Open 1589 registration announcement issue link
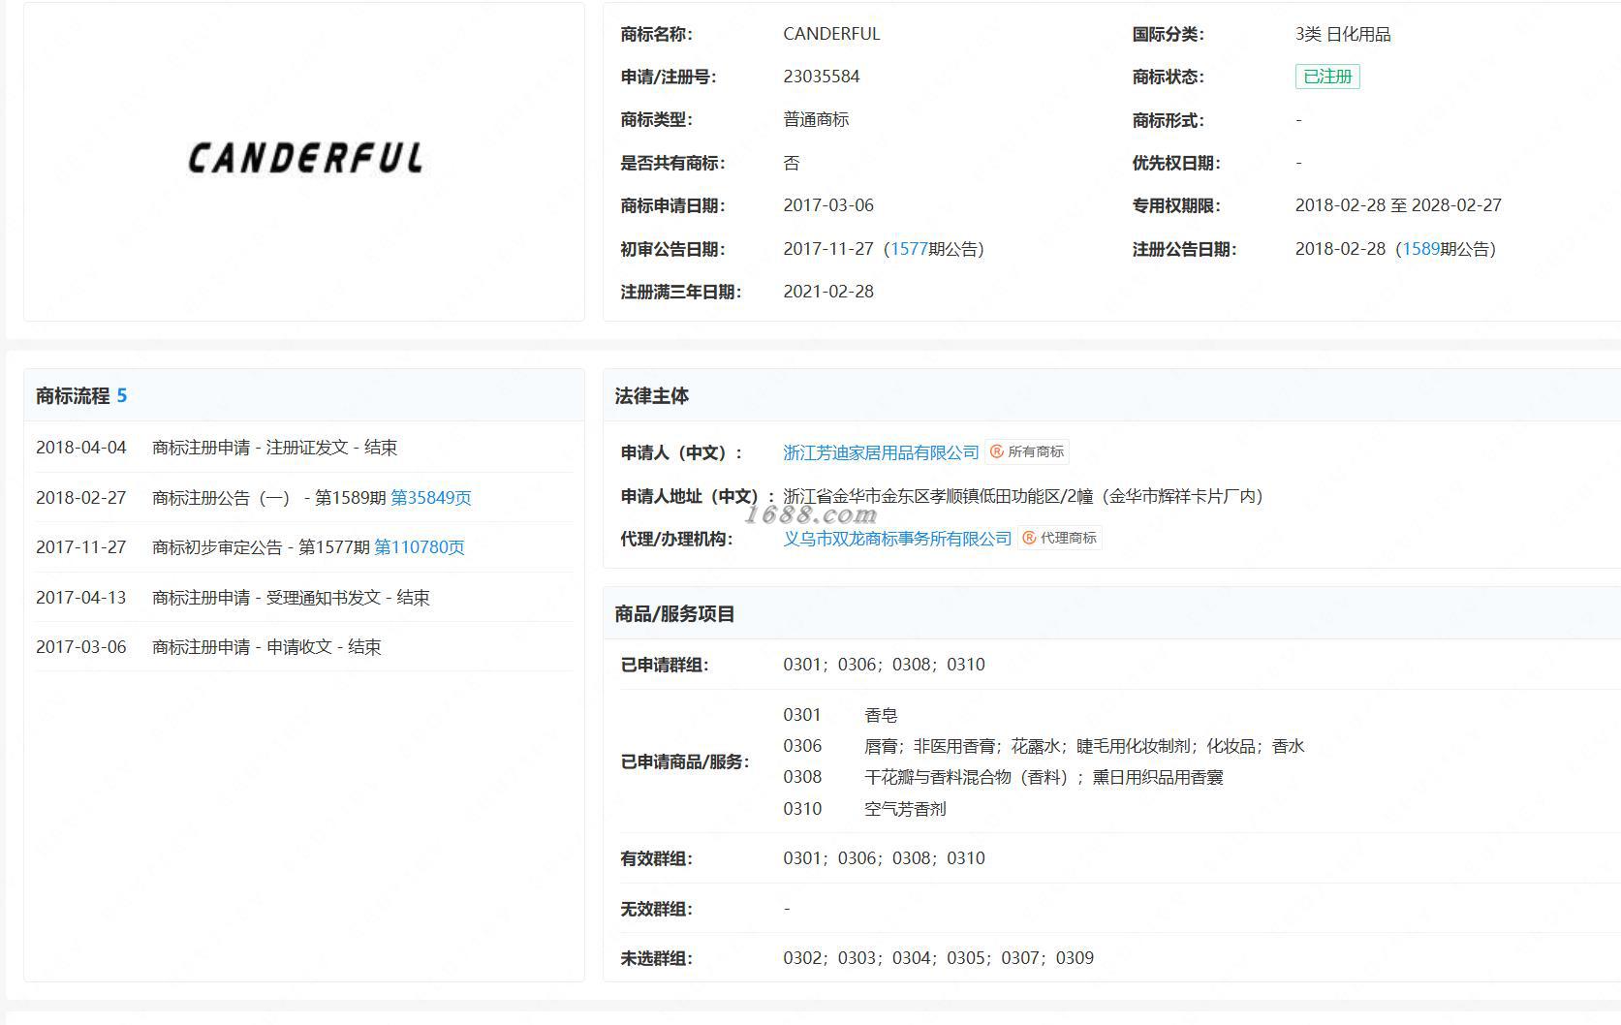1621x1025 pixels. tap(1420, 249)
